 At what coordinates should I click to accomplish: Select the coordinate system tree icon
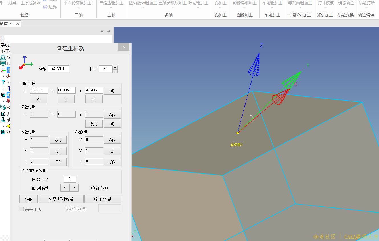pos(3,70)
